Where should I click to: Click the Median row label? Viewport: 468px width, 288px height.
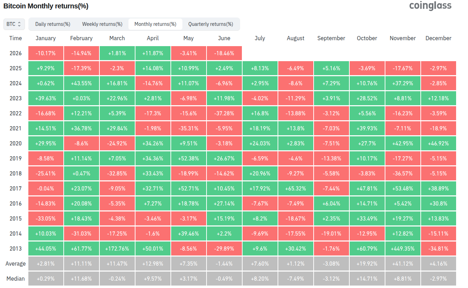pos(15,279)
